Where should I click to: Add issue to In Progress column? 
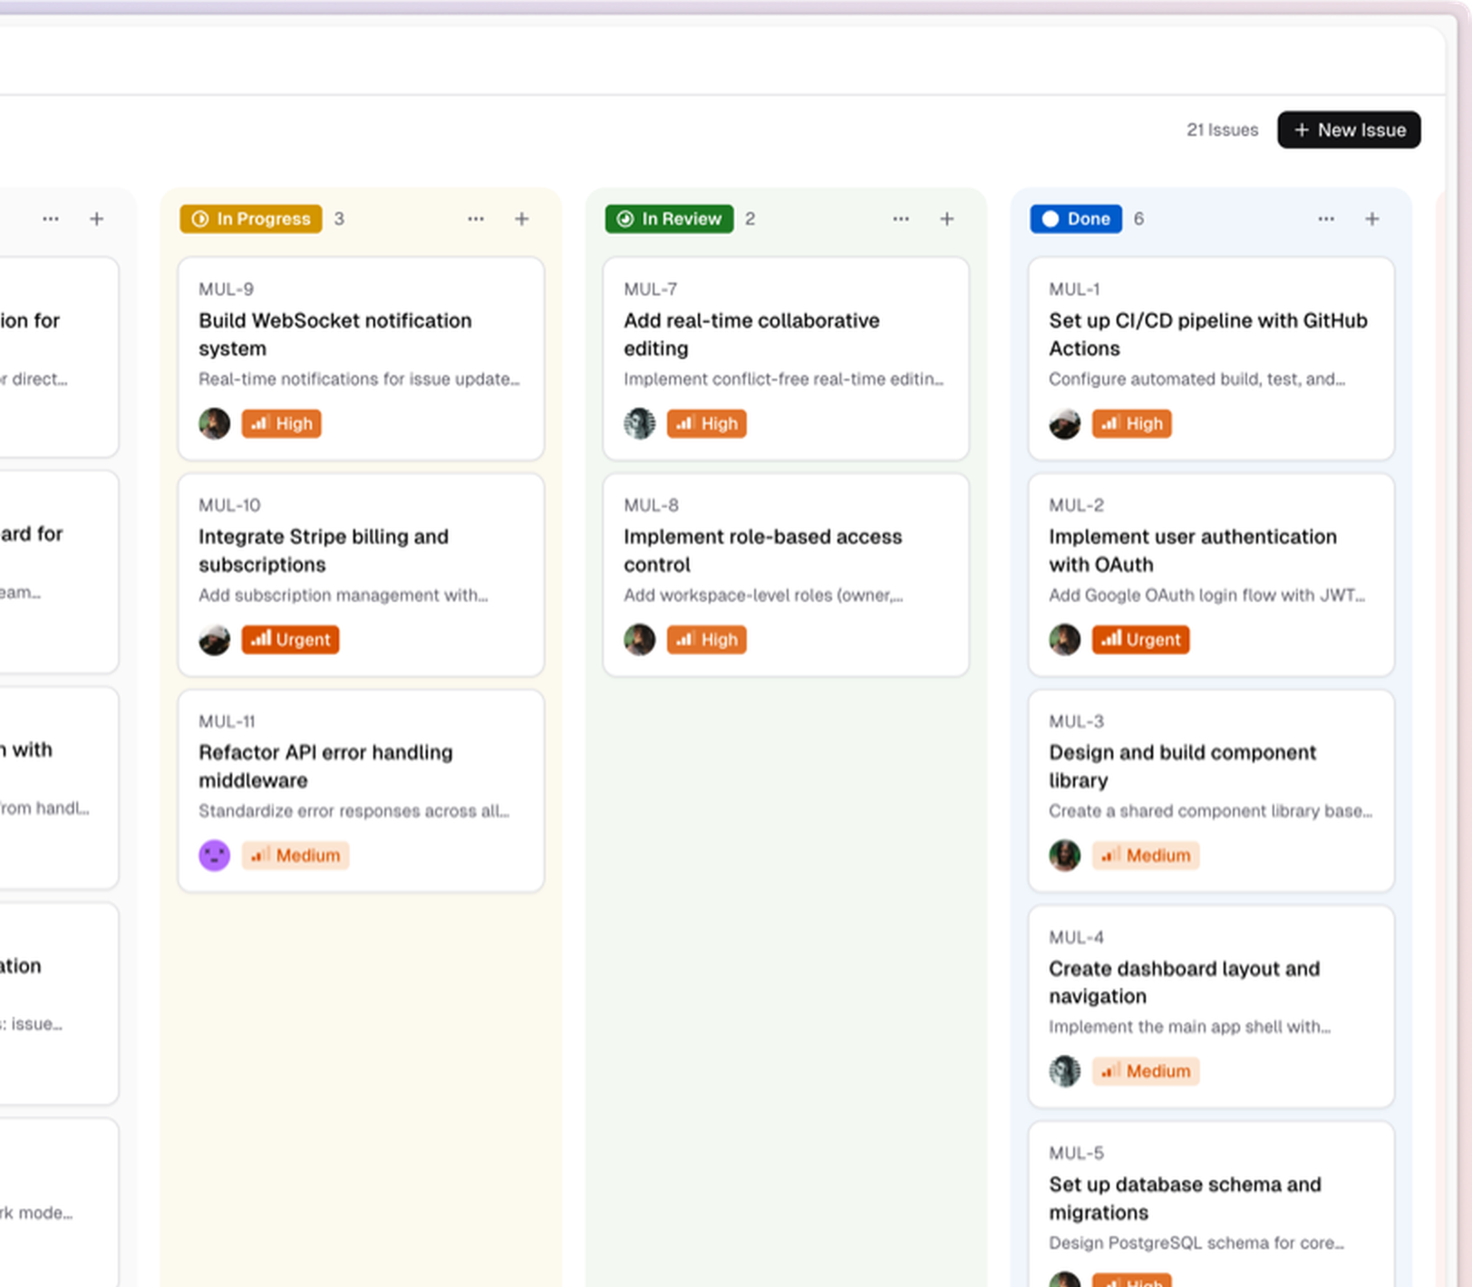tap(521, 219)
